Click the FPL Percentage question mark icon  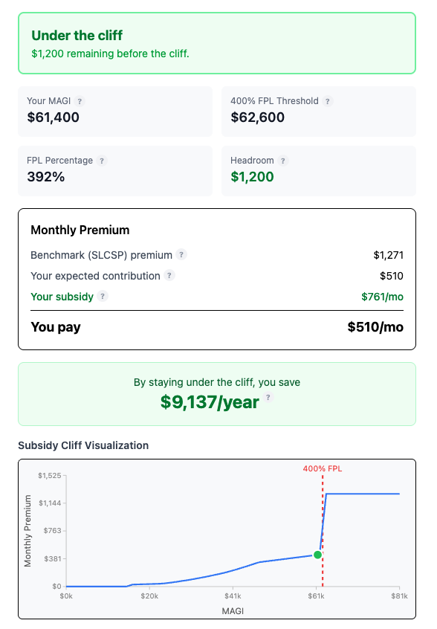pos(101,161)
